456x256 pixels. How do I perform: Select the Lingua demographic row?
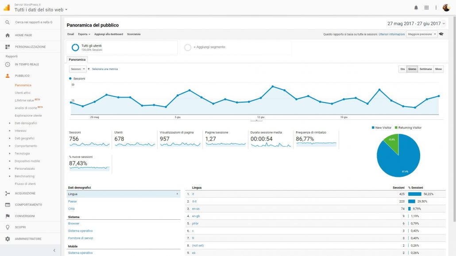(x=124, y=194)
